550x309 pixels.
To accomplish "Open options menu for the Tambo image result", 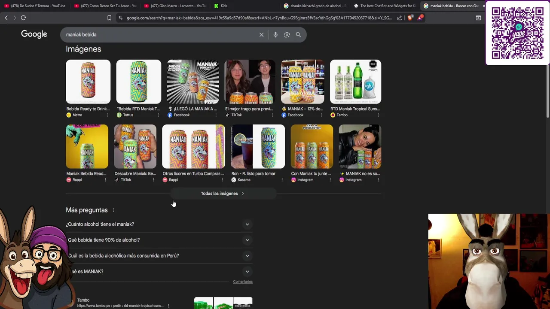I will coord(378,115).
